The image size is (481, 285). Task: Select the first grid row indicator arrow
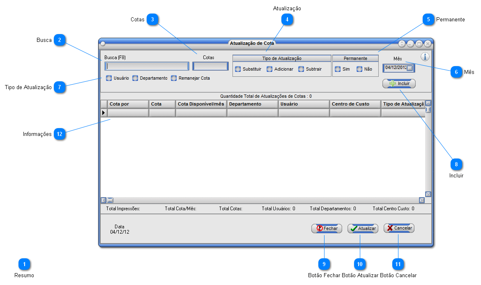(x=104, y=113)
